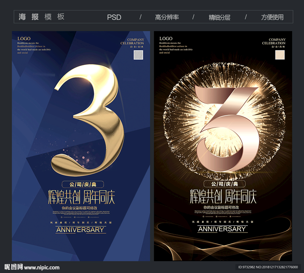Click the QR code on blue poster
This screenshot has width=304, height=273.
pos(138,55)
